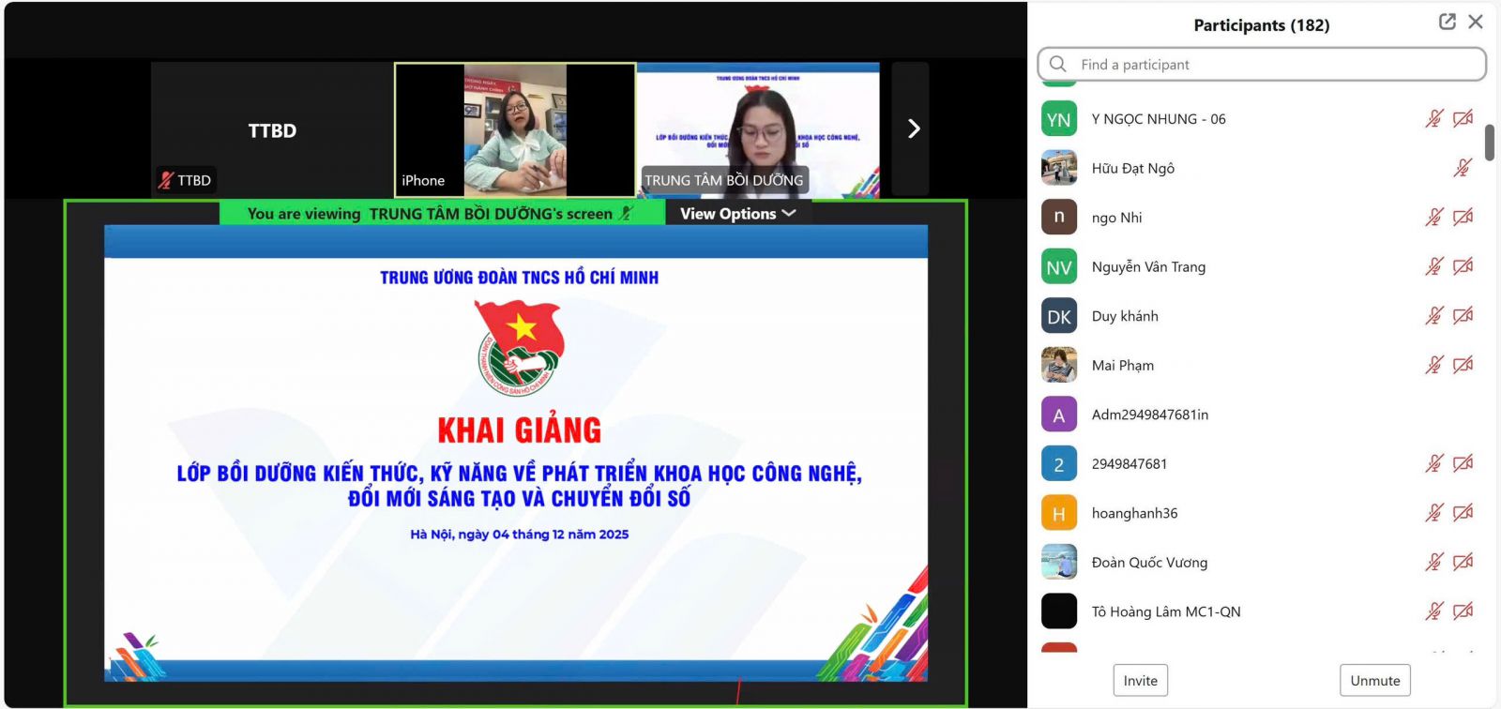1501x709 pixels.
Task: Click muted mic icon for Duy khánh
Action: click(1433, 316)
